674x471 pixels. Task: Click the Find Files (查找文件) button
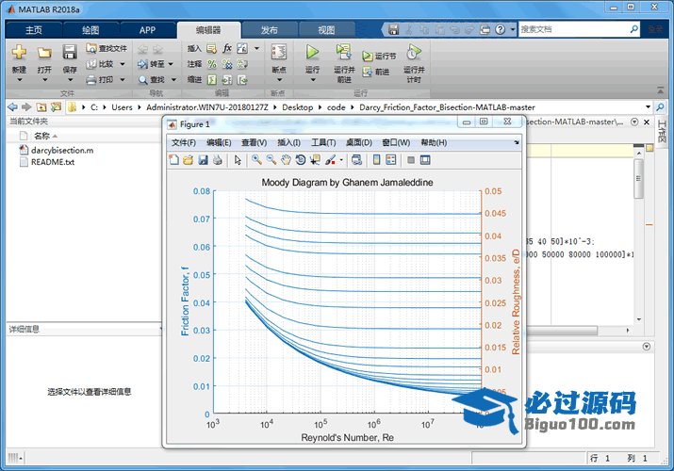[x=107, y=48]
